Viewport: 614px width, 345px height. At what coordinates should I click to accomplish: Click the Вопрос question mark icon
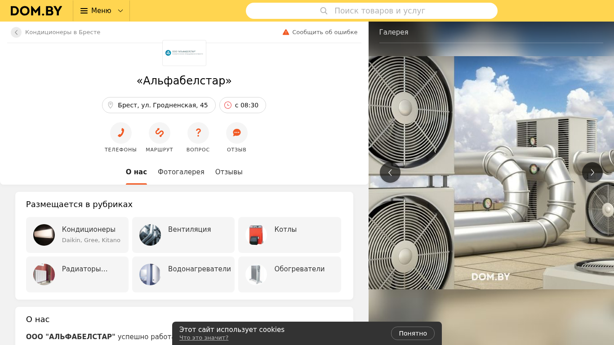click(198, 133)
